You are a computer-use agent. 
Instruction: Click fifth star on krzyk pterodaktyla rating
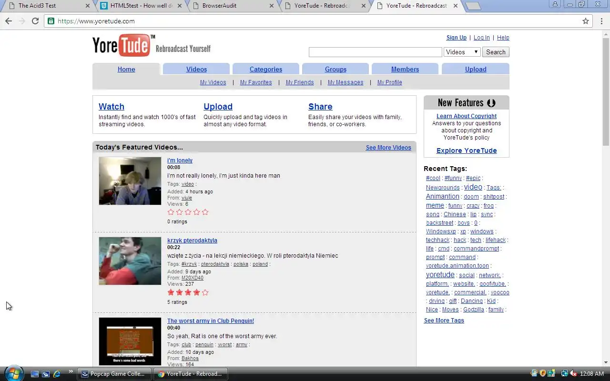[x=205, y=292]
